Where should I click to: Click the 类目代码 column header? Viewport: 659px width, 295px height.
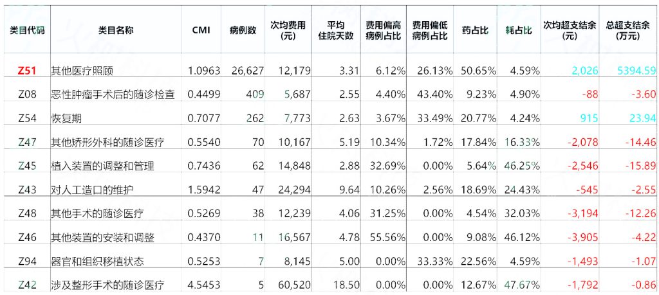27,30
